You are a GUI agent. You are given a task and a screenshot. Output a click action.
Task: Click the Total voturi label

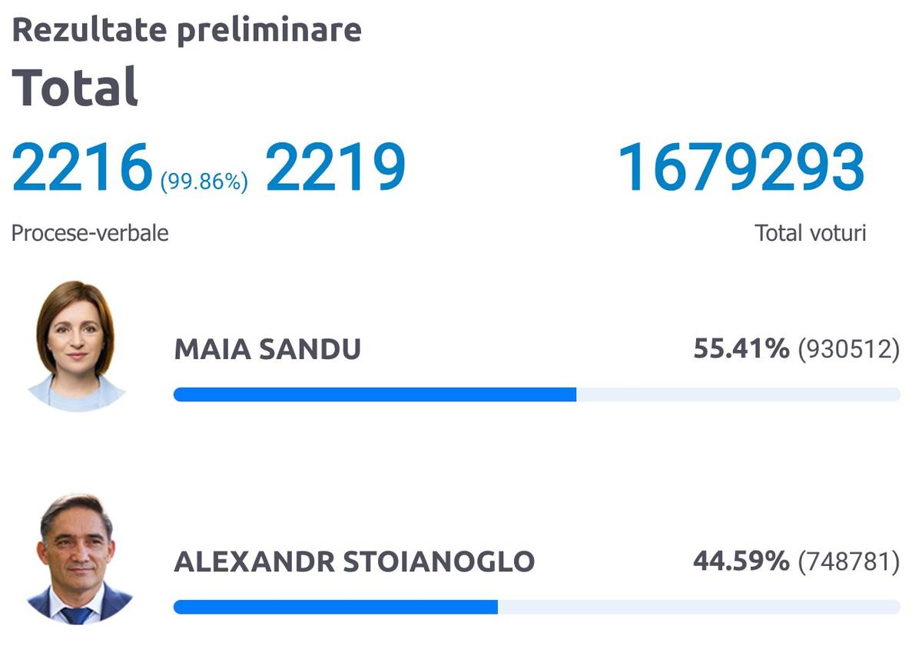811,233
